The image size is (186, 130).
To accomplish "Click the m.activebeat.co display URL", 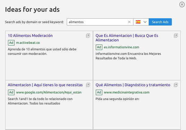I will [x=28, y=43].
